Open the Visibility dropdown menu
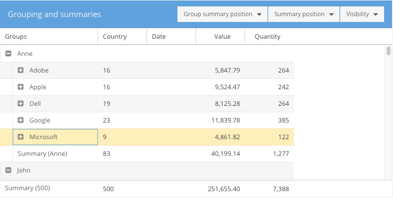 [x=362, y=14]
